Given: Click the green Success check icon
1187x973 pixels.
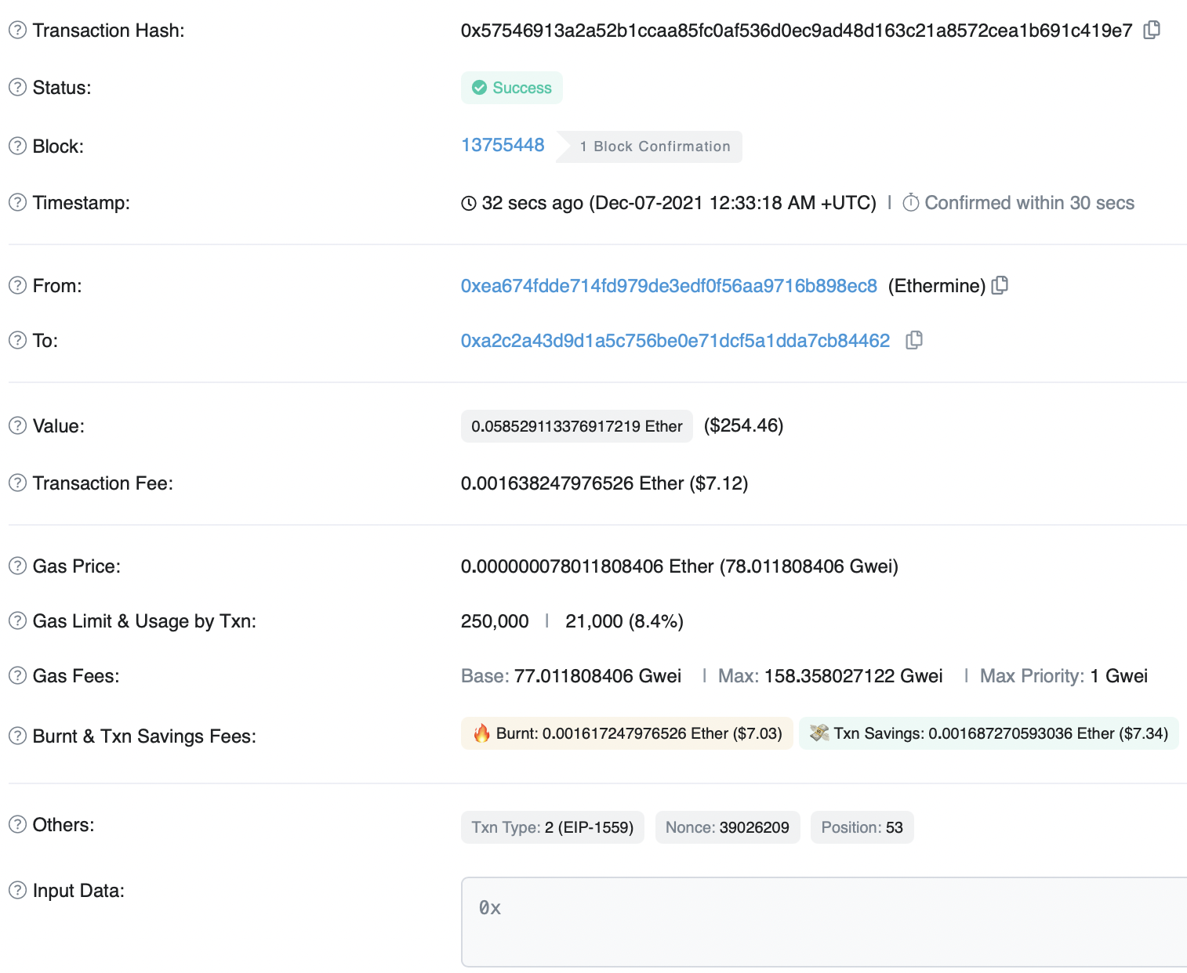Looking at the screenshot, I should click(479, 88).
